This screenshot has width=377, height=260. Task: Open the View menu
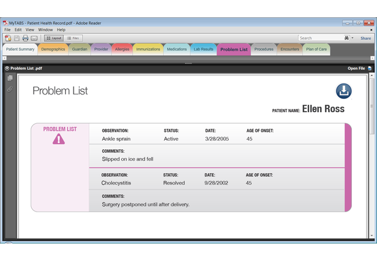(30, 29)
